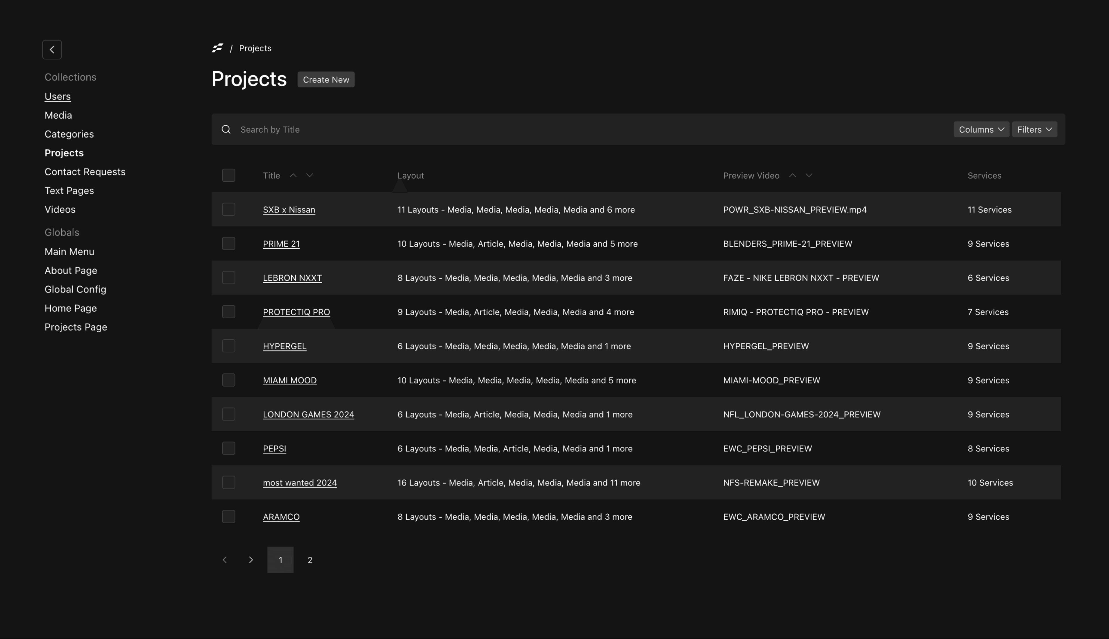Check the PROTECTIQ PRO row checkbox
The image size is (1109, 639).
pyautogui.click(x=229, y=312)
